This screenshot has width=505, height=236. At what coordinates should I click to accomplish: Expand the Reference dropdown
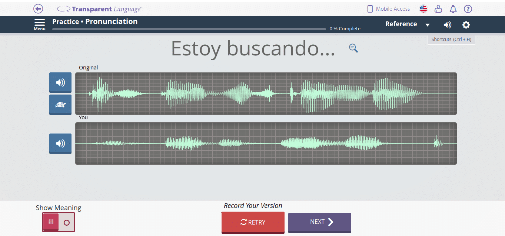407,24
